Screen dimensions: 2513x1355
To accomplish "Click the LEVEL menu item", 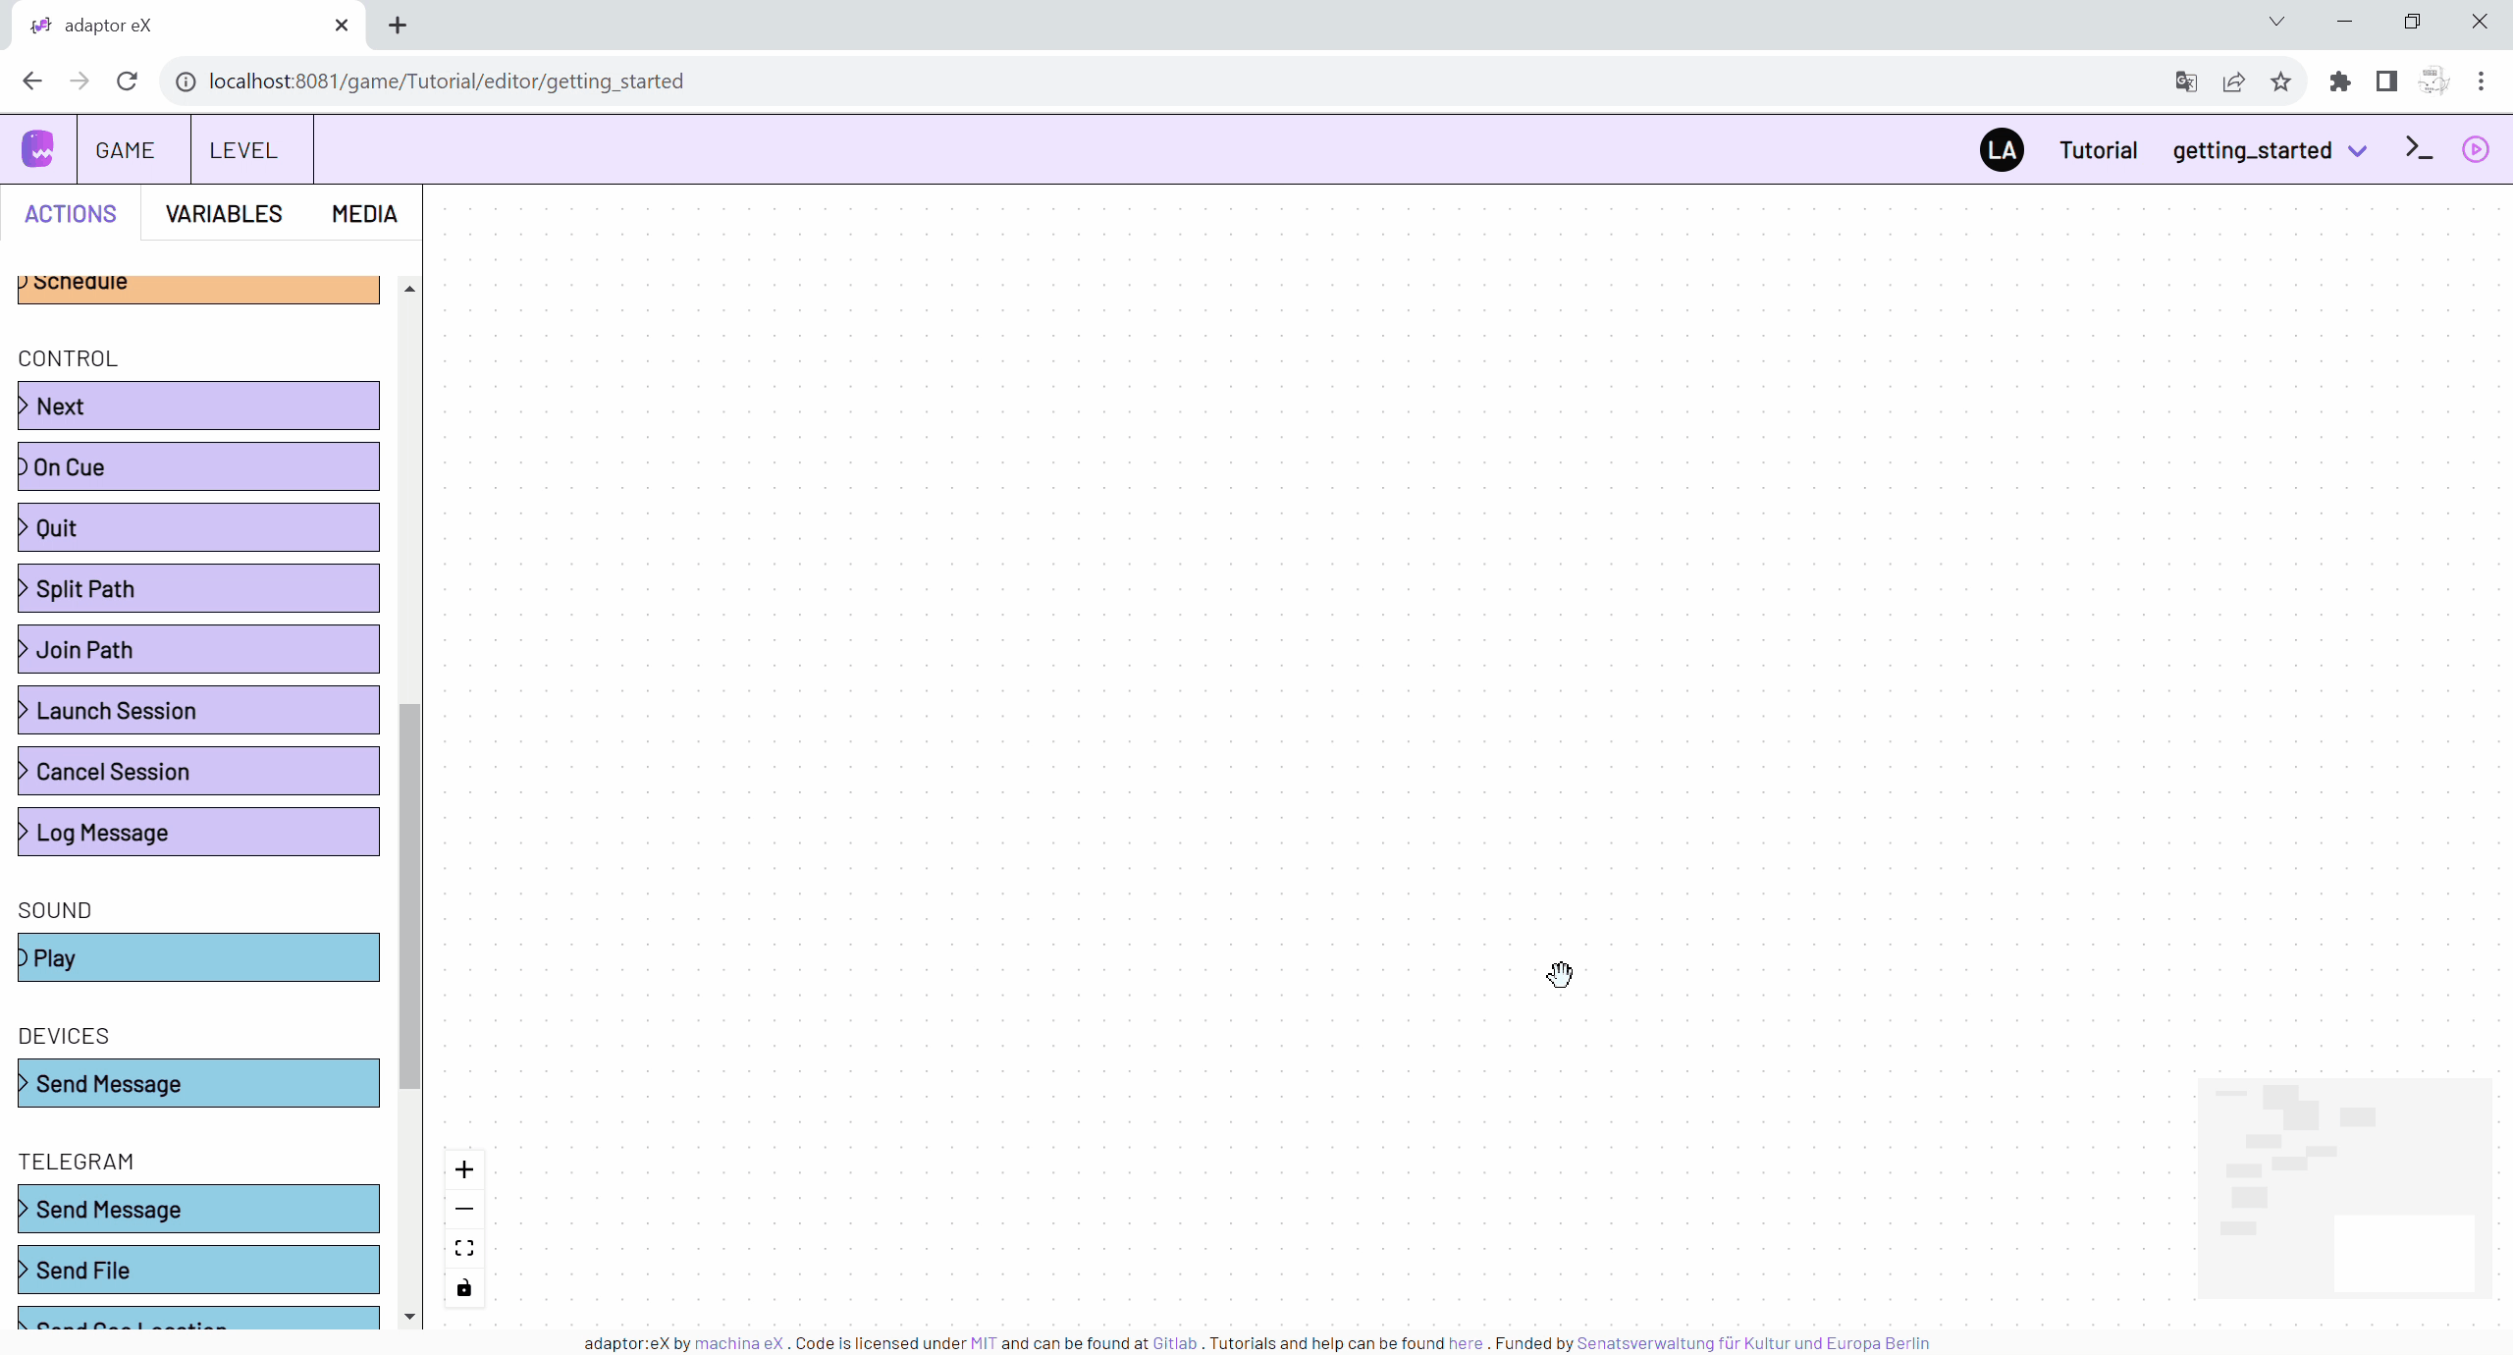I will click(x=241, y=150).
